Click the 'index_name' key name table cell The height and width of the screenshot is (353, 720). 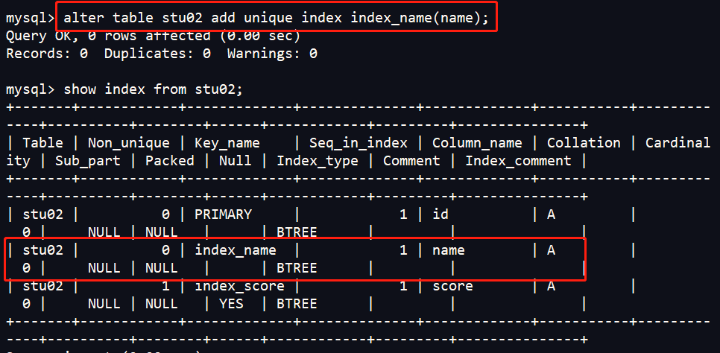236,250
